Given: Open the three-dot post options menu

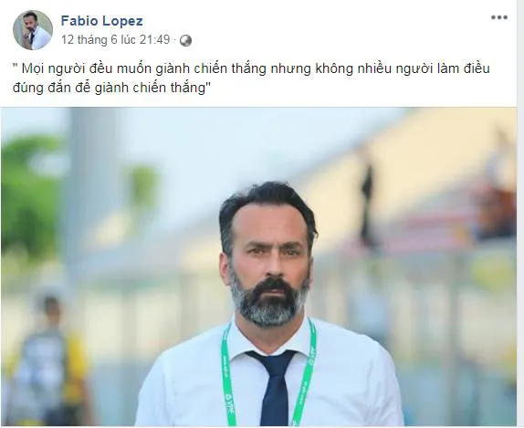Looking at the screenshot, I should (x=499, y=17).
